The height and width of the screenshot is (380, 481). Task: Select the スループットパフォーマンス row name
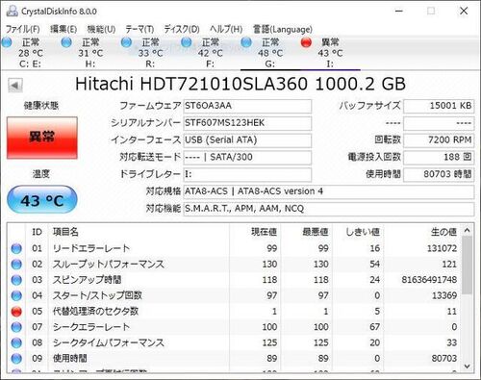coord(109,265)
